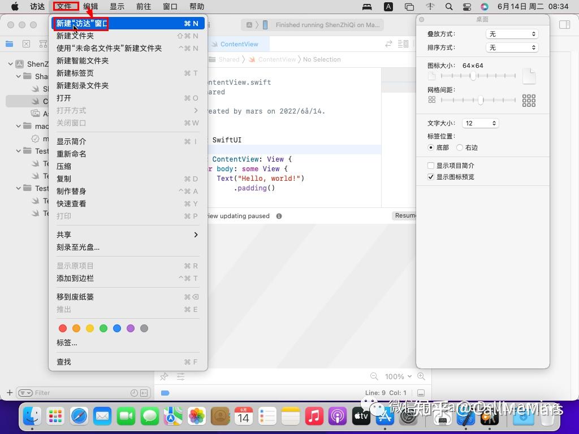Open the input source A icon

(388, 7)
